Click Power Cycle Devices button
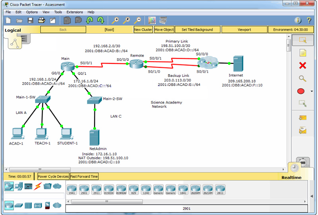This screenshot has width=318, height=215. (53, 177)
